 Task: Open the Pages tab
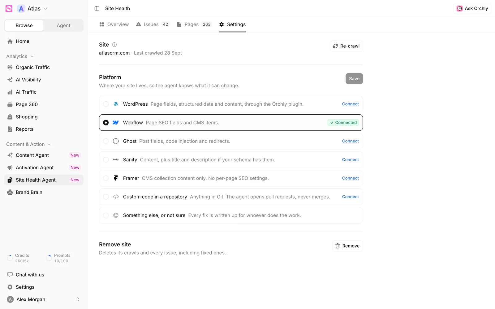(x=194, y=24)
